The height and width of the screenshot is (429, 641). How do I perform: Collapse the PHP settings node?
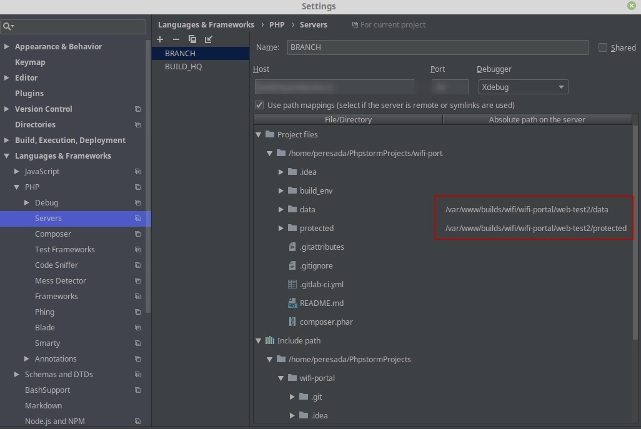click(x=16, y=187)
